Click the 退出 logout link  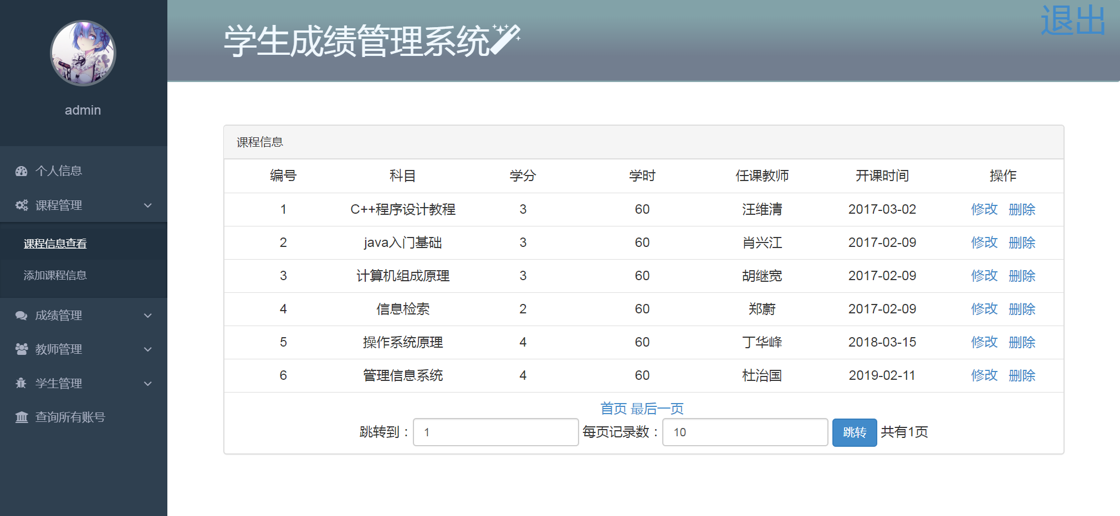(x=1073, y=20)
